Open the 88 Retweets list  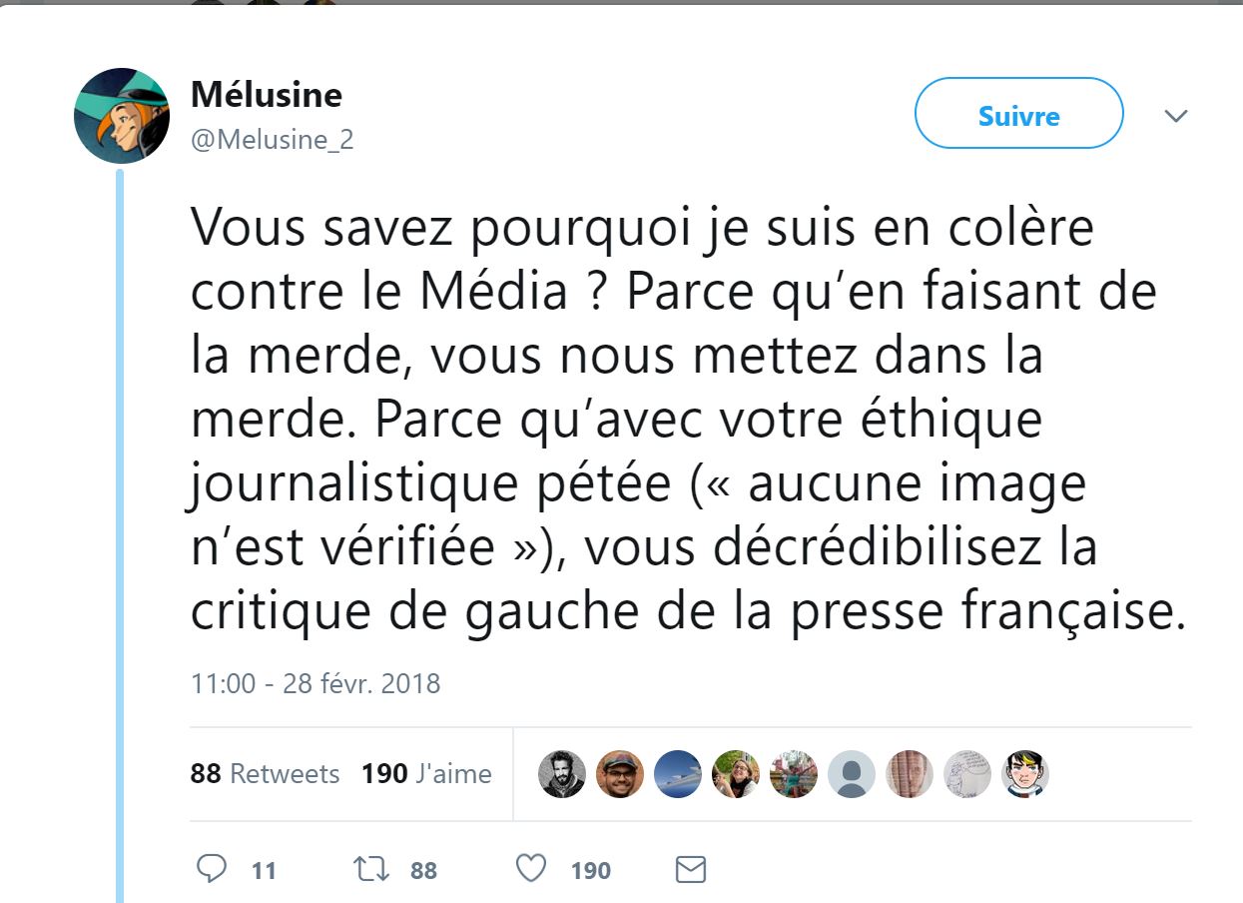click(266, 774)
